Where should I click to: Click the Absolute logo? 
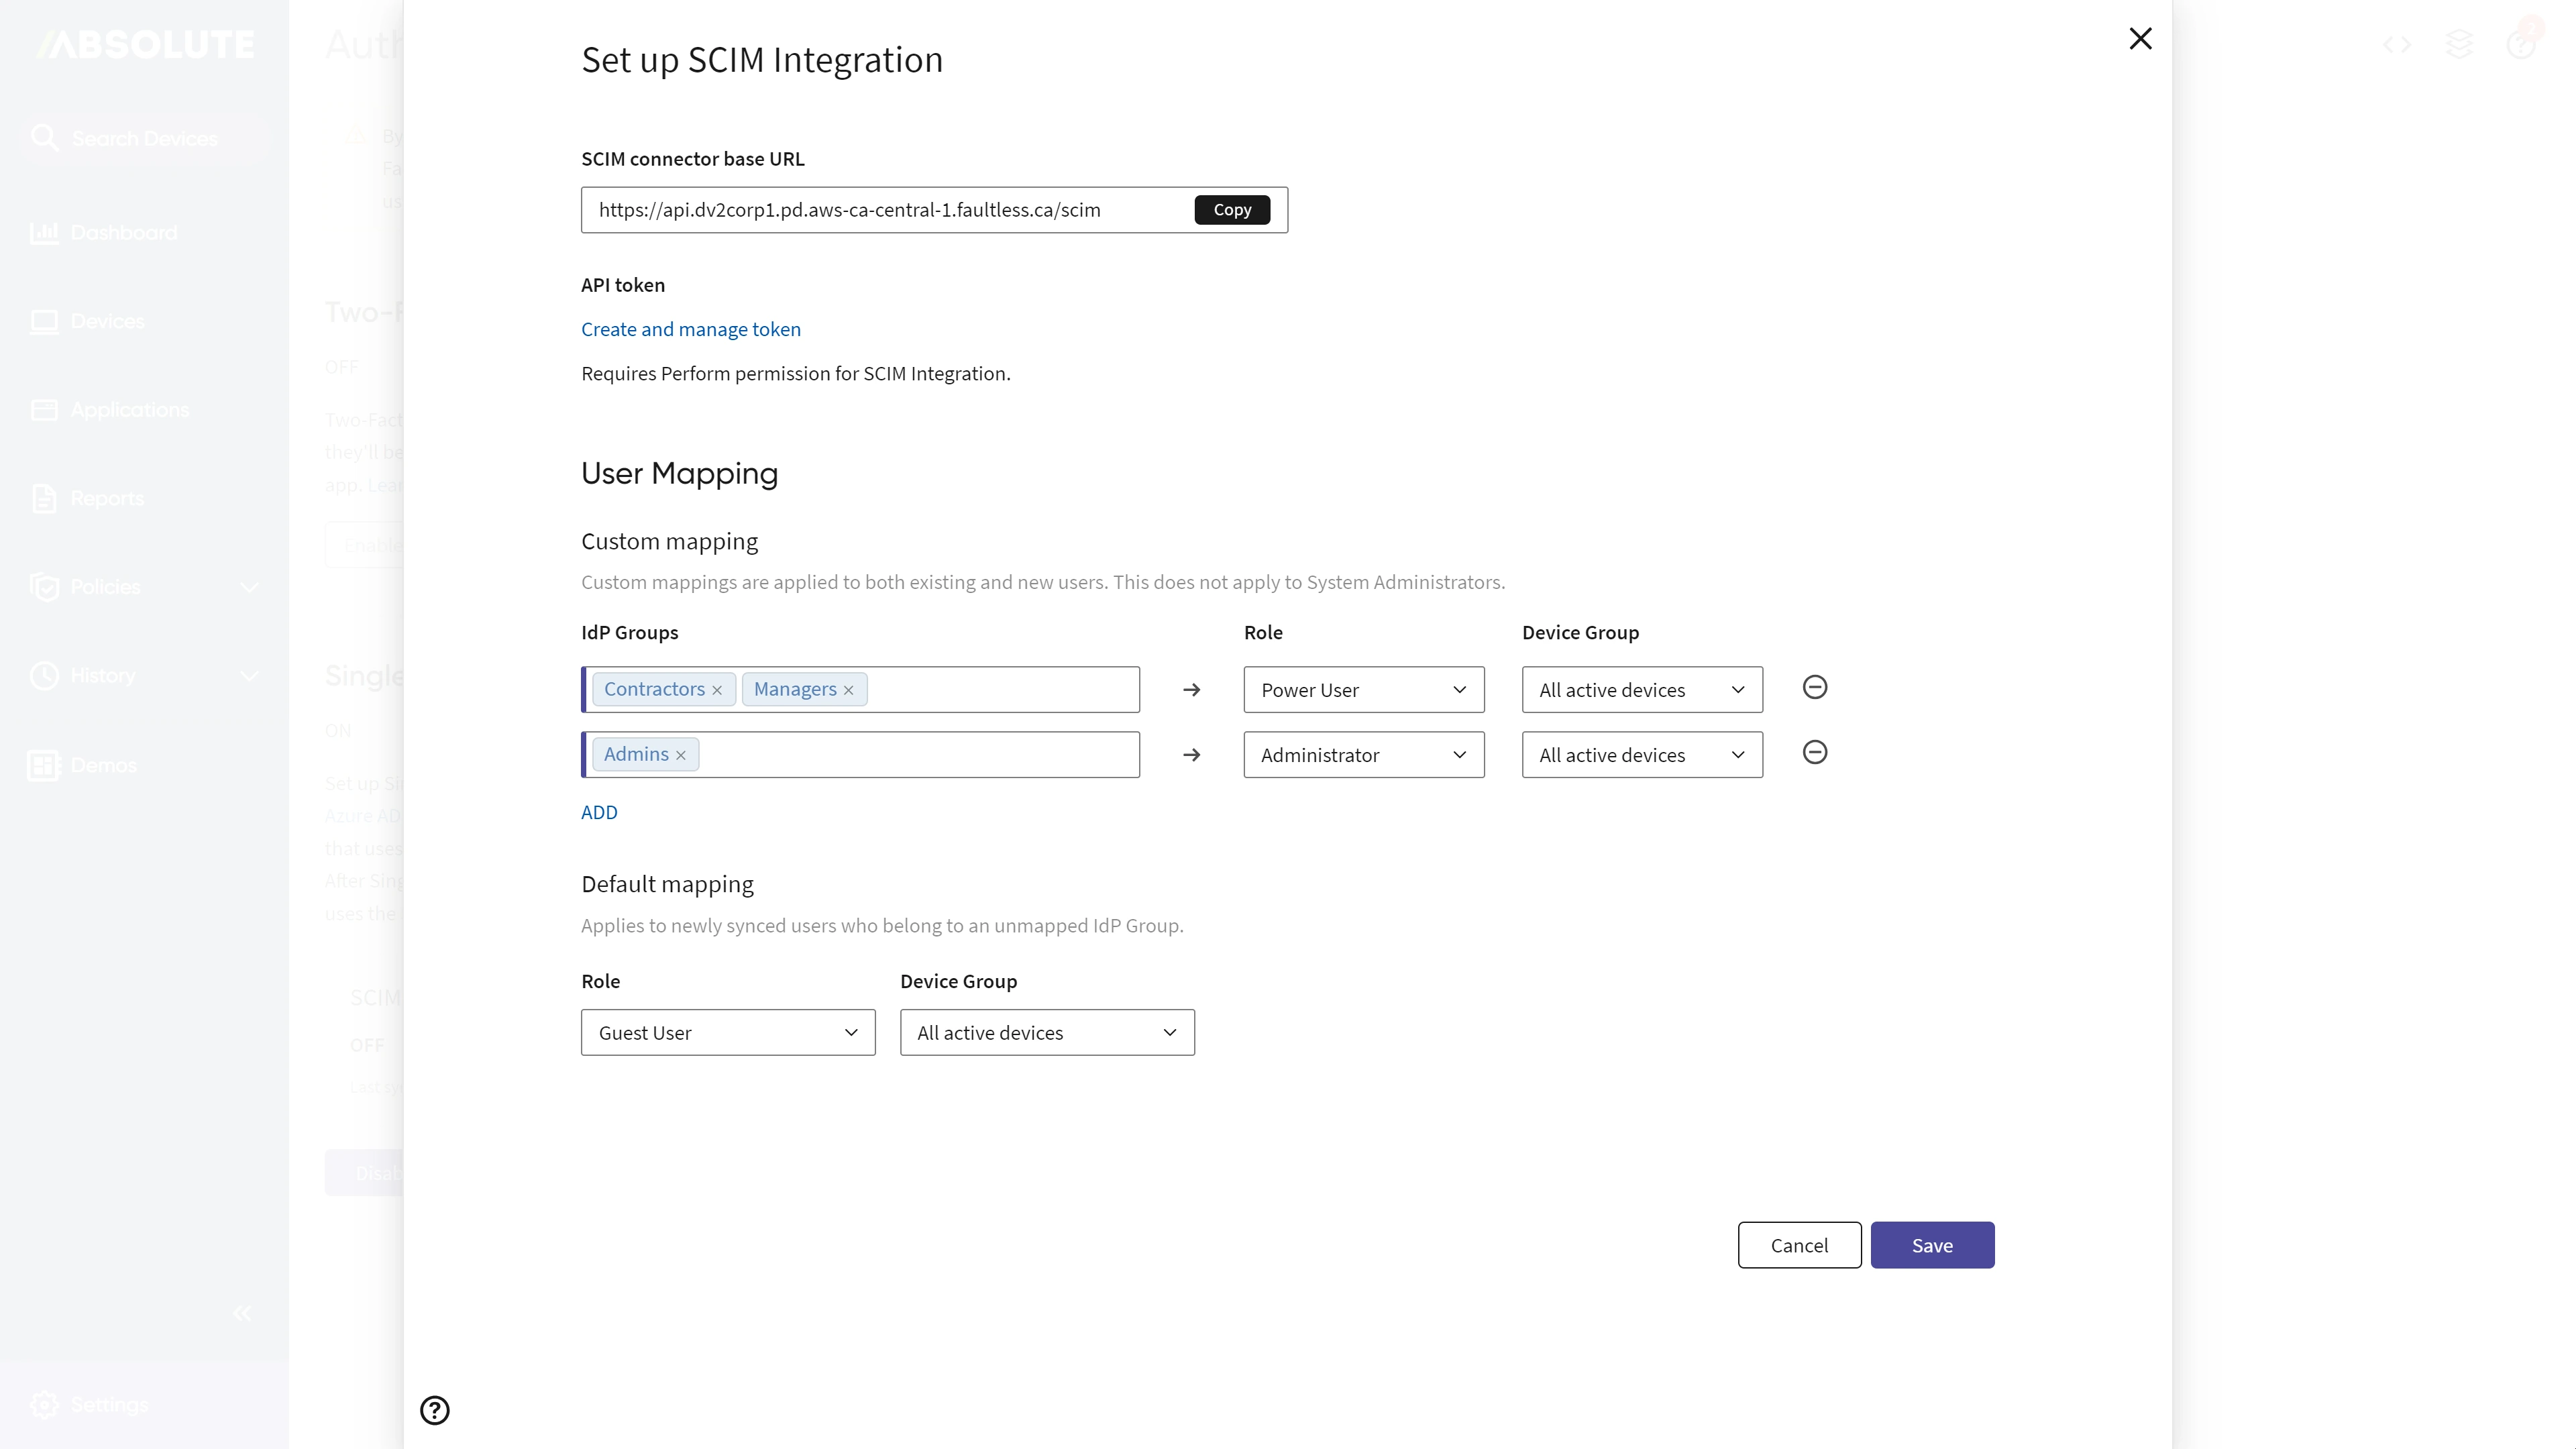click(x=145, y=44)
